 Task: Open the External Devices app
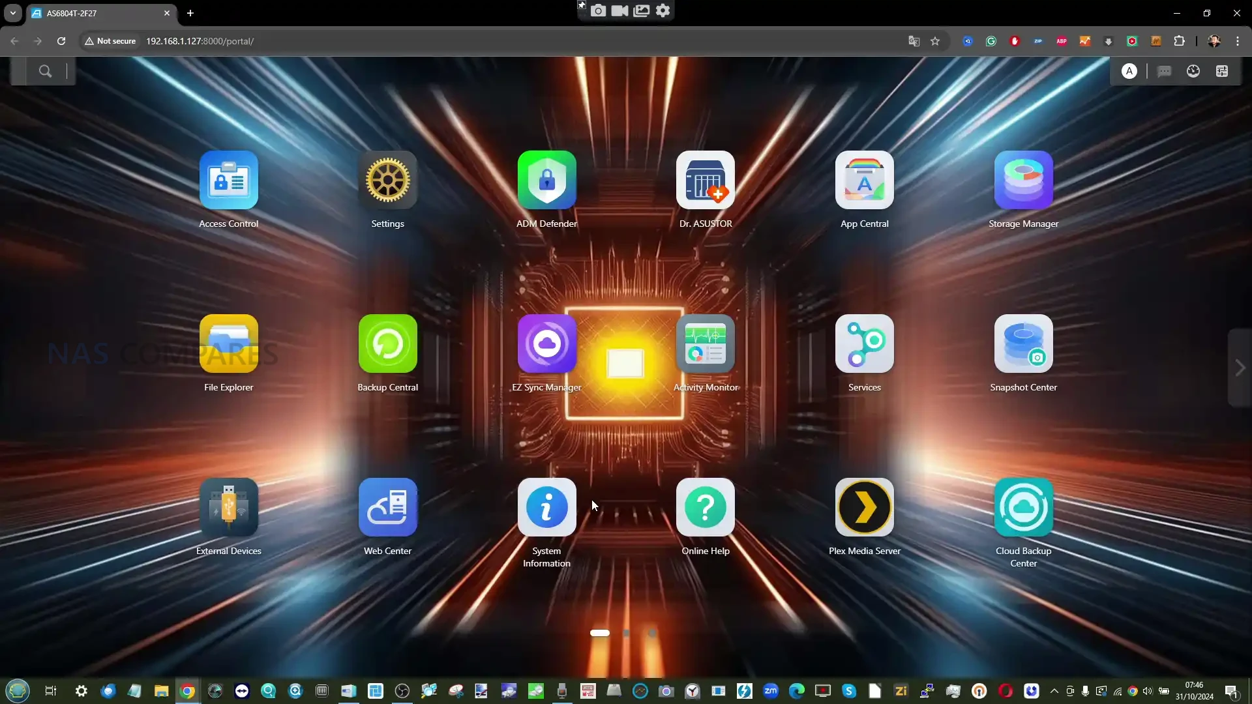(228, 508)
